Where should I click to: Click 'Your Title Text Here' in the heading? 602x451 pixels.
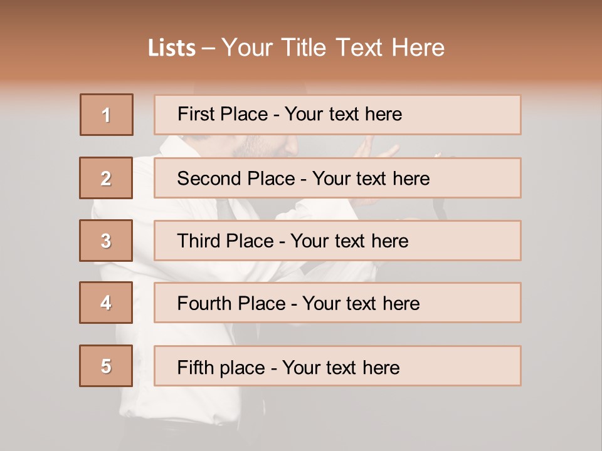tap(333, 48)
